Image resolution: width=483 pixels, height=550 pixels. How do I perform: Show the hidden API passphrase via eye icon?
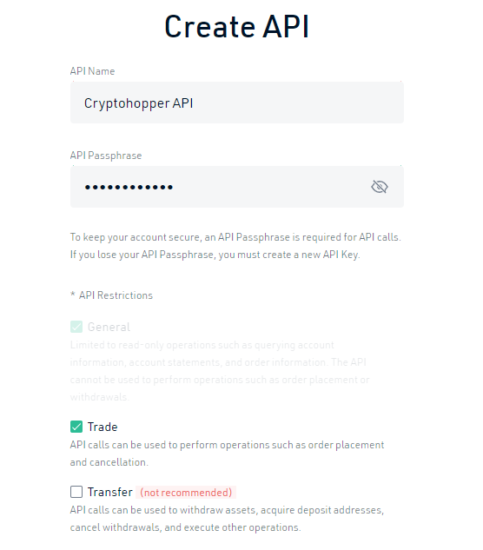pos(379,187)
